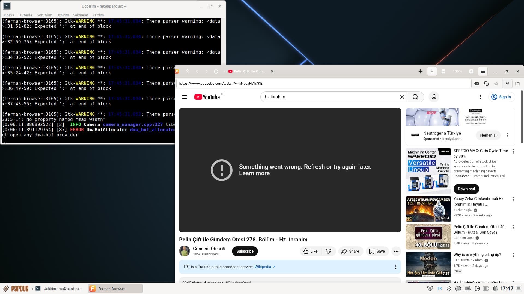
Task: Reload the page in Ferman Browser
Action: (216, 71)
